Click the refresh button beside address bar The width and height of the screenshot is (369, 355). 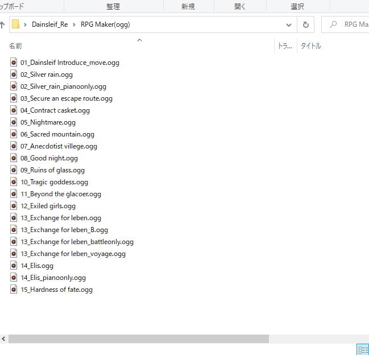pos(305,25)
